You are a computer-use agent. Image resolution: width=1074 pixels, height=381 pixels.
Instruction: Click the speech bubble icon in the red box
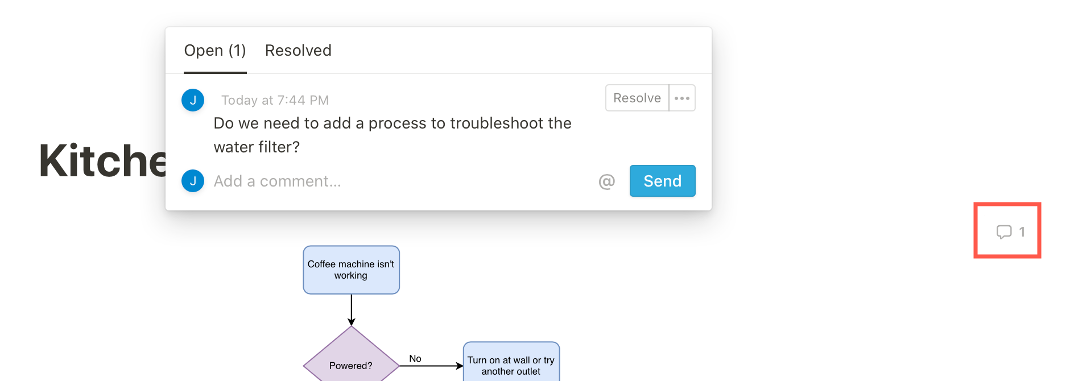tap(1002, 231)
